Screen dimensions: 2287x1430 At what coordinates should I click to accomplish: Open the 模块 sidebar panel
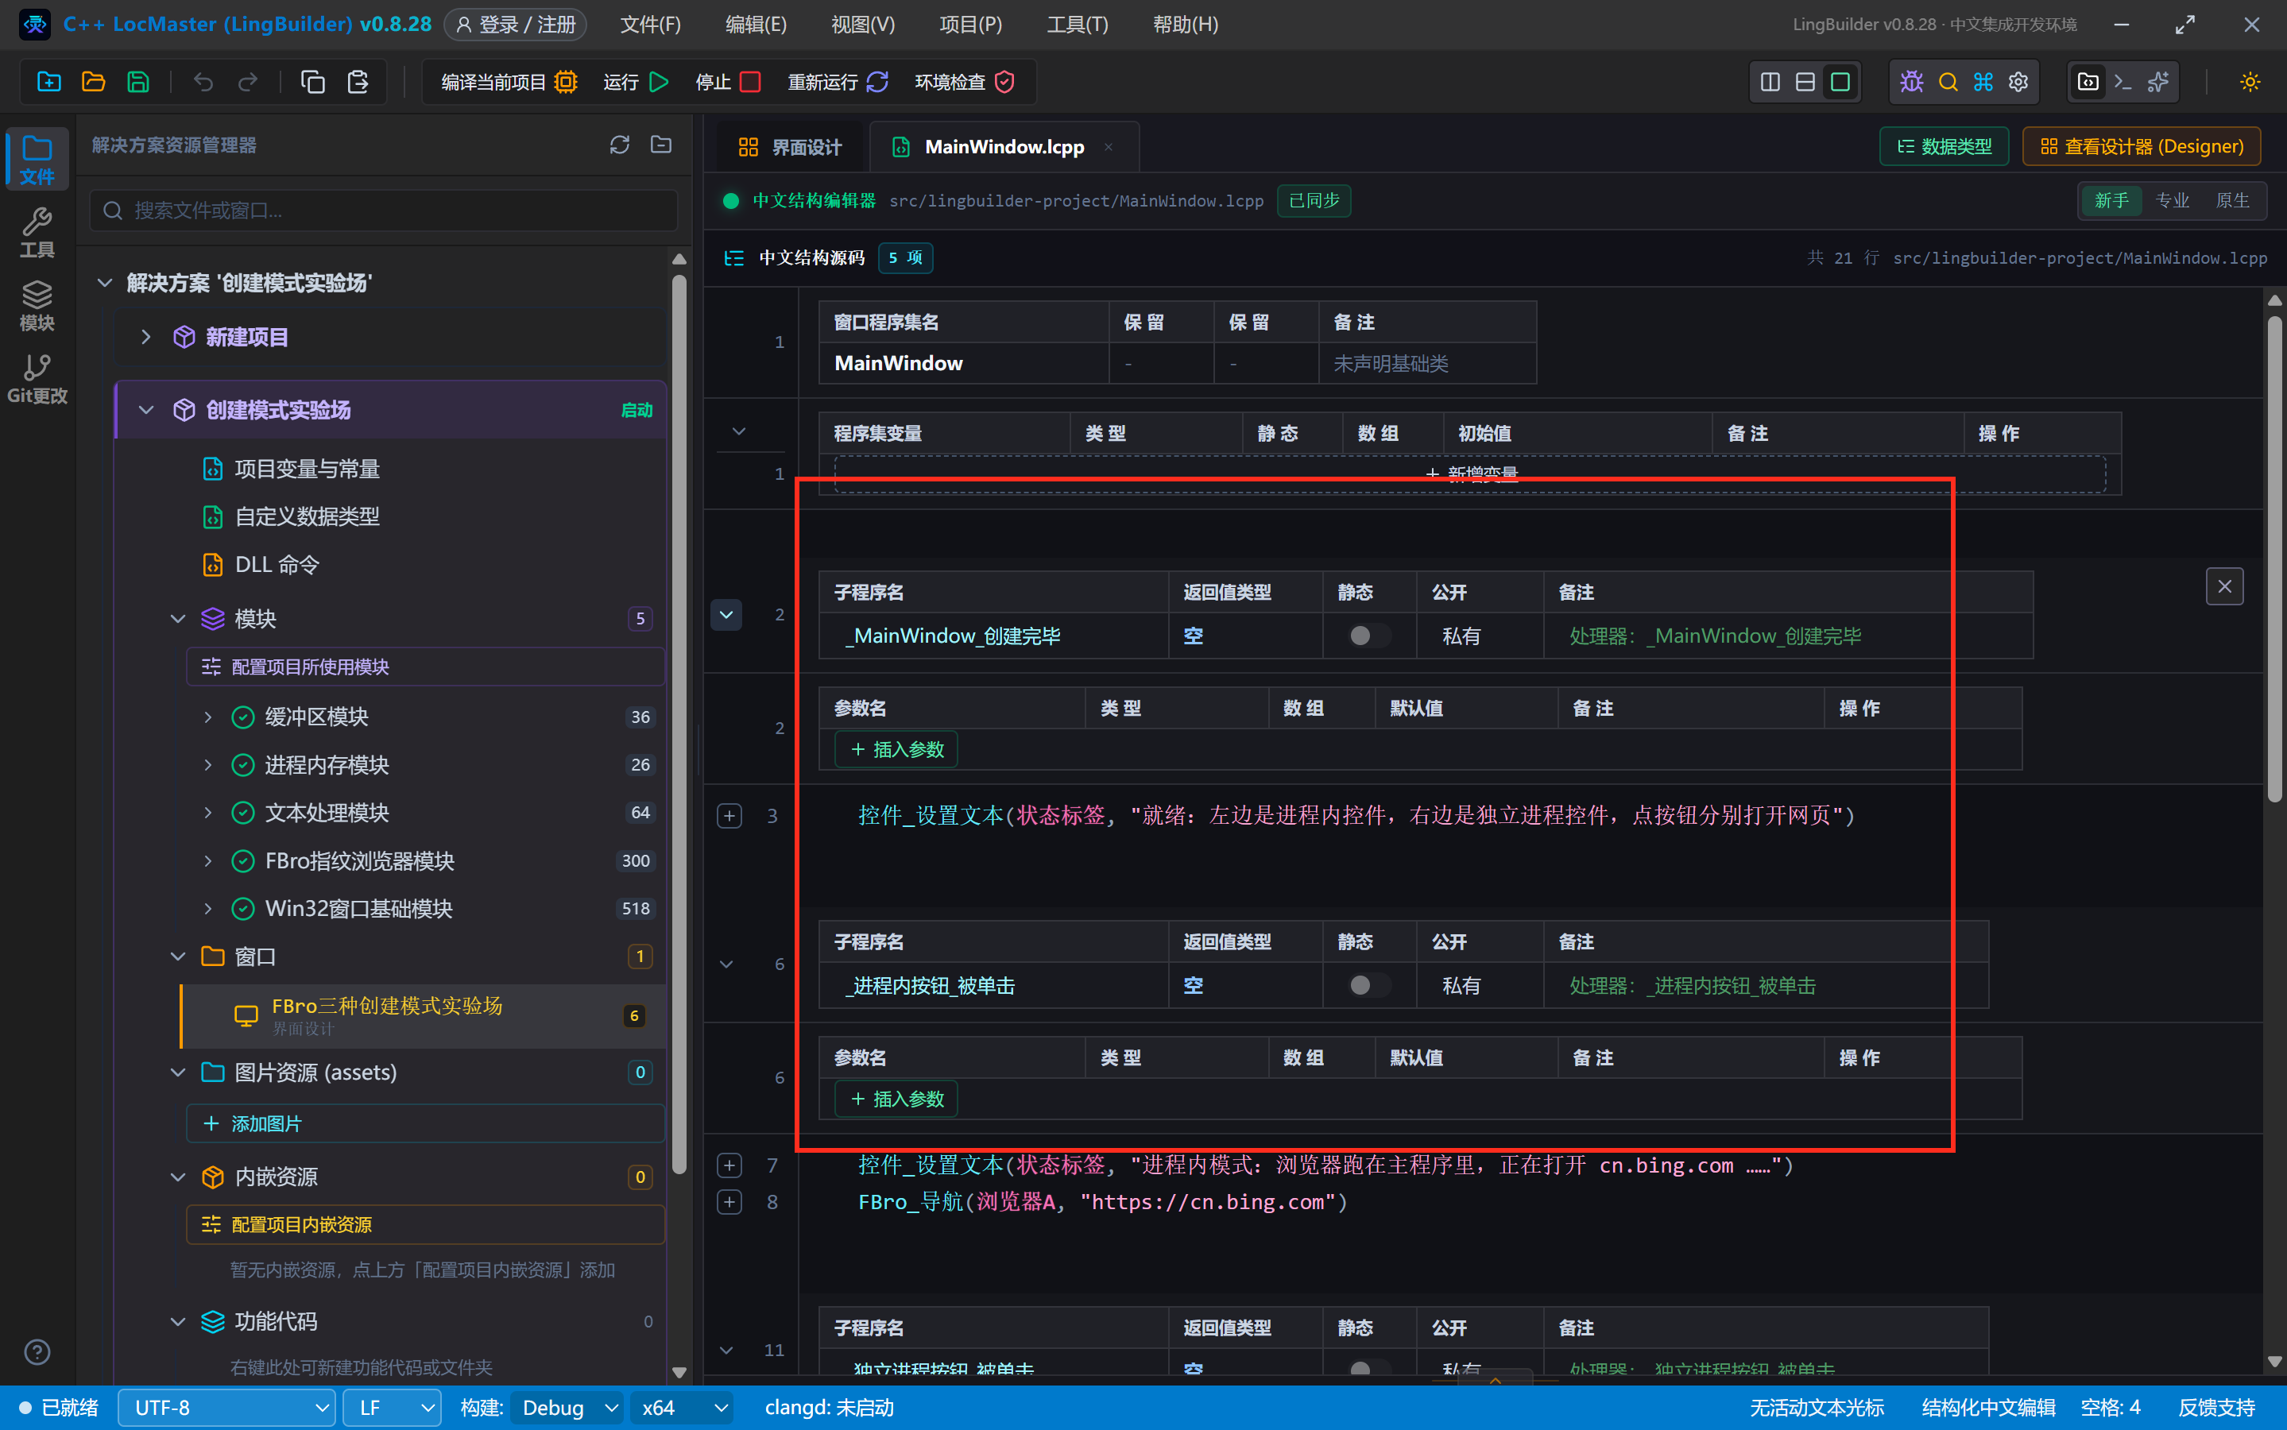(x=37, y=306)
